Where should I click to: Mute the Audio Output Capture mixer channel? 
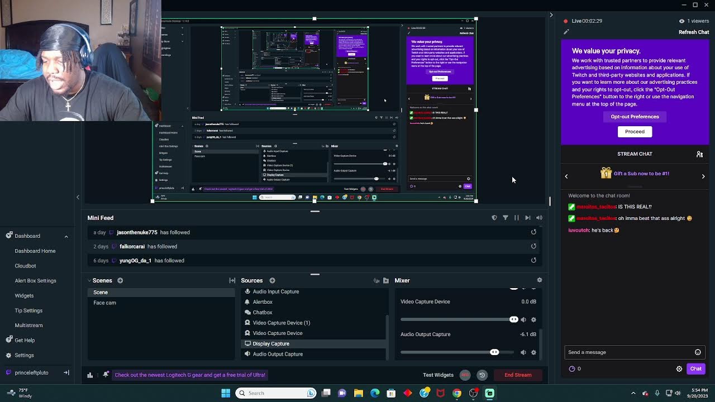(523, 352)
